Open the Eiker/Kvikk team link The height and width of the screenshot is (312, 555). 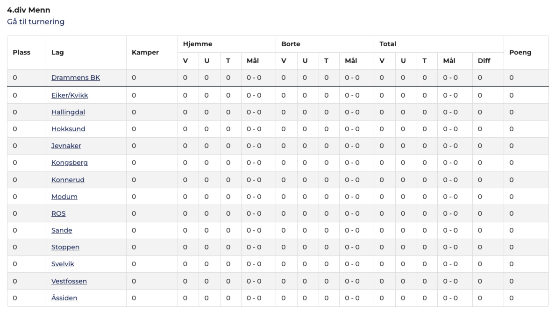click(70, 95)
